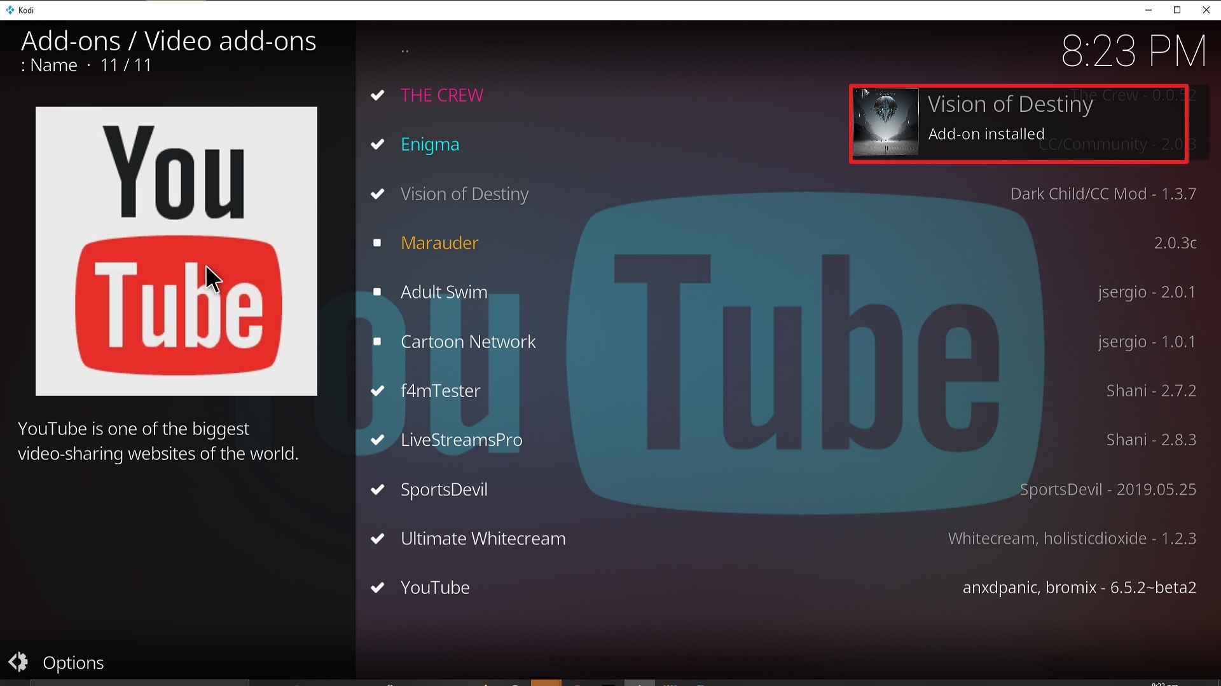Click the checkmark beside Enigma
The height and width of the screenshot is (686, 1221).
point(378,145)
